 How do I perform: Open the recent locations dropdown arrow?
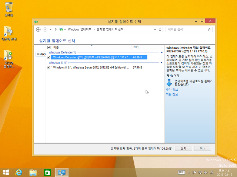point(50,29)
